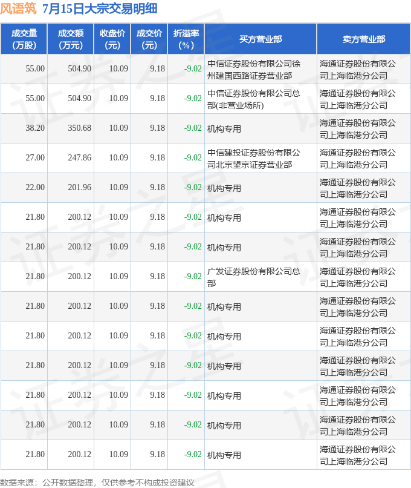Click the heading 7月15日大宗交易明细
The height and width of the screenshot is (488, 411).
click(x=100, y=8)
